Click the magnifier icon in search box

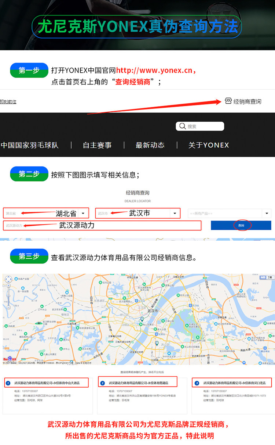tap(183, 126)
